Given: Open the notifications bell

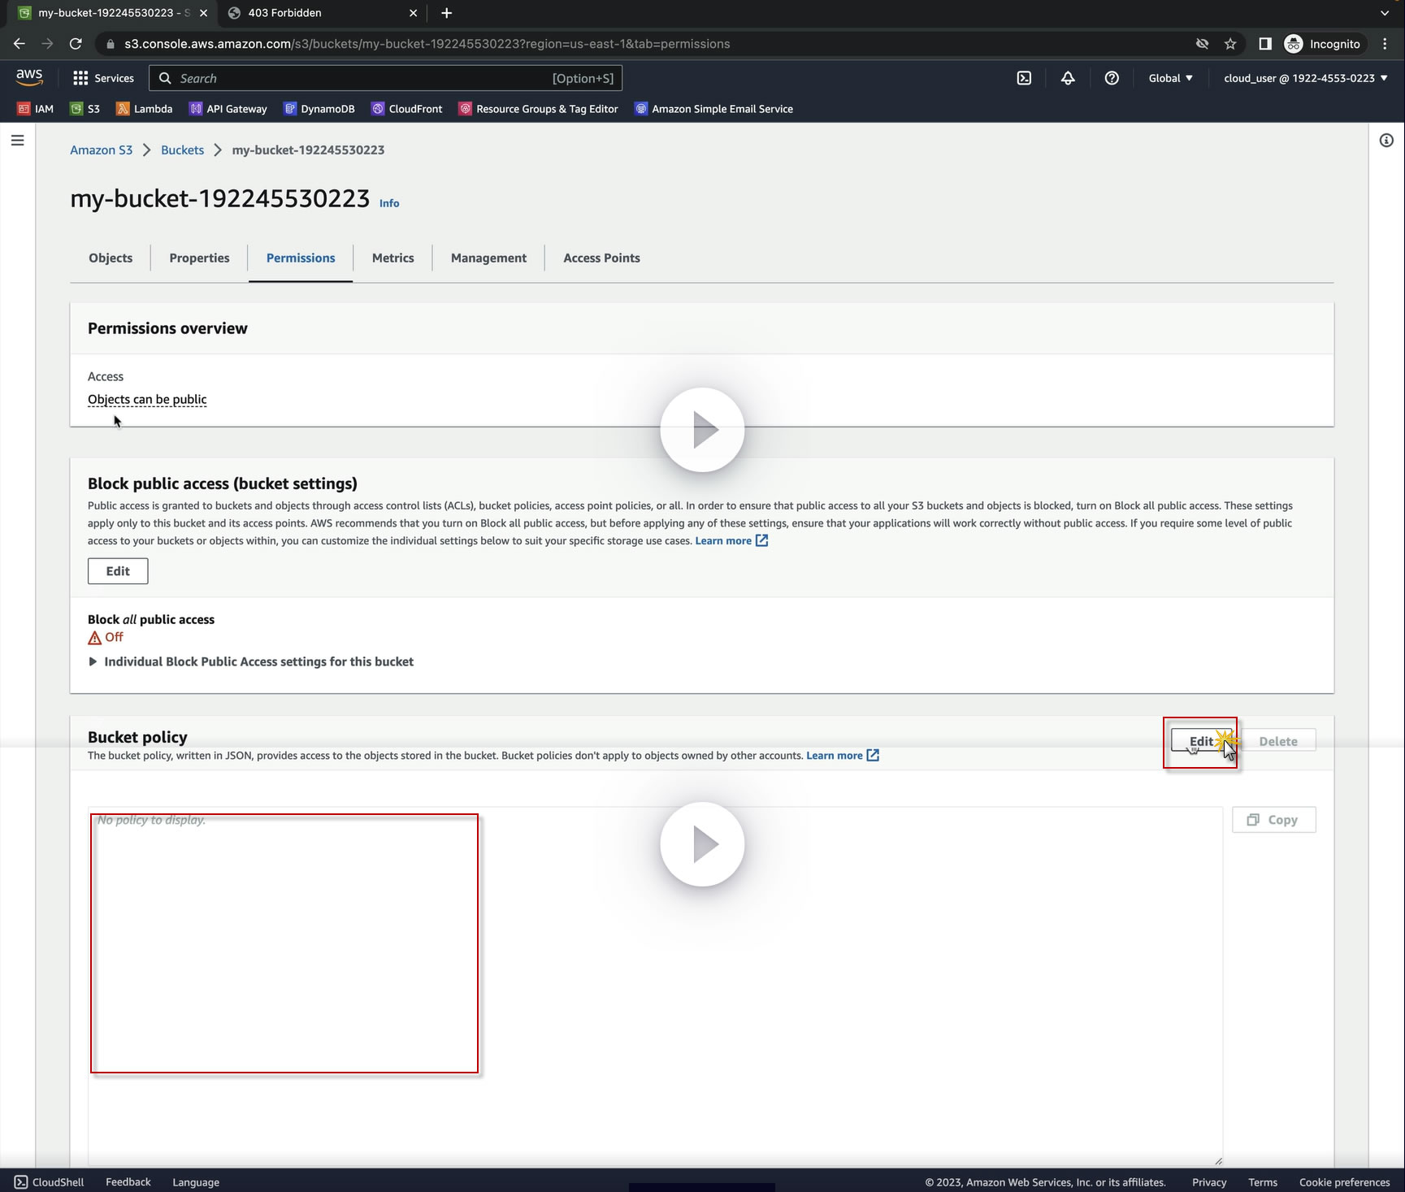Looking at the screenshot, I should [x=1068, y=78].
